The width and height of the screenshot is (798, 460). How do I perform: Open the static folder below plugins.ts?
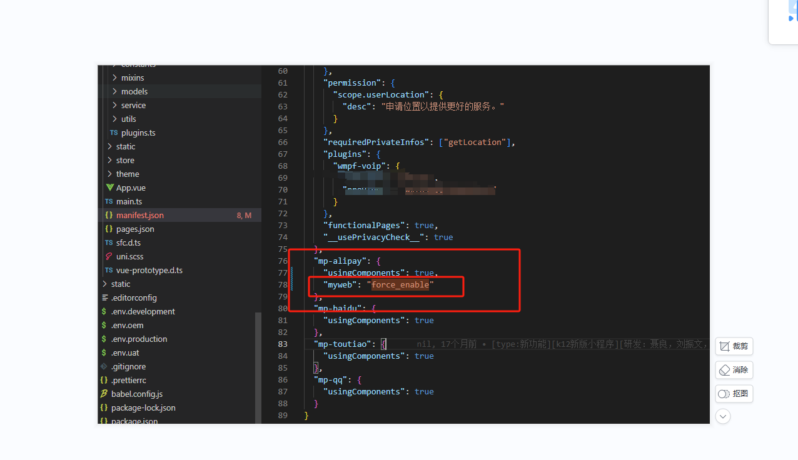(x=126, y=146)
